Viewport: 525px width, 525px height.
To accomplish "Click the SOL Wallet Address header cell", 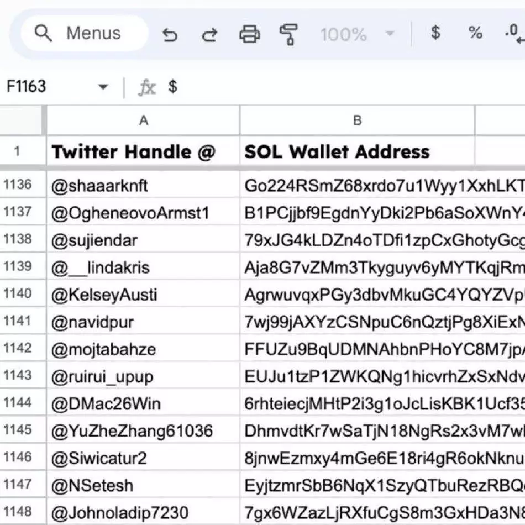I will click(x=357, y=151).
